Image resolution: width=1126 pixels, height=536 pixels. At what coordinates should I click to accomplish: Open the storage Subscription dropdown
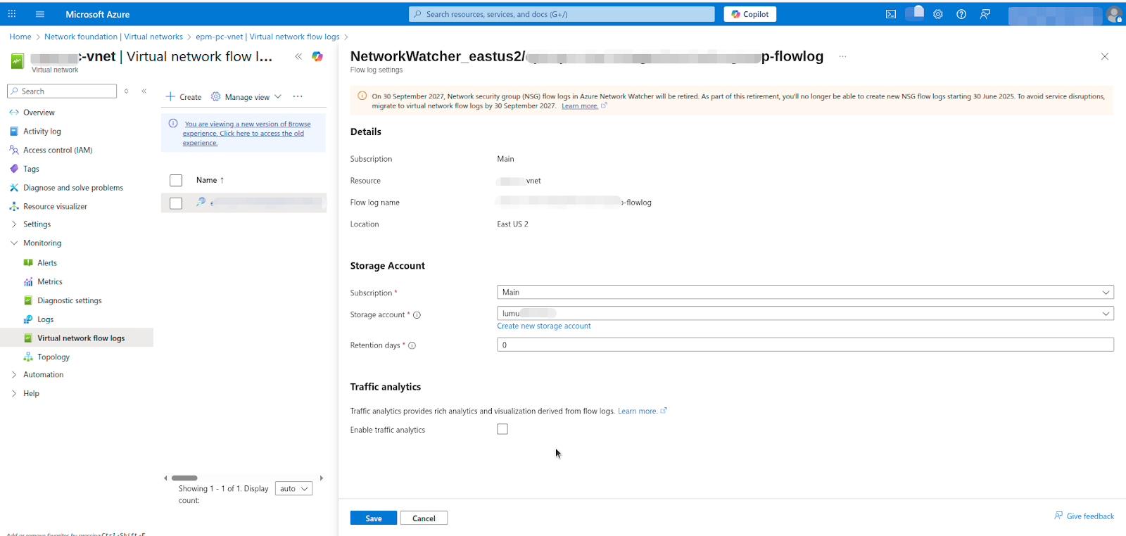(x=804, y=293)
